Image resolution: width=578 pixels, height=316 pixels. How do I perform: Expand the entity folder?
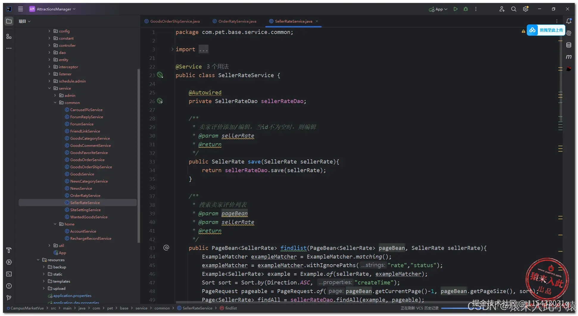pos(49,60)
